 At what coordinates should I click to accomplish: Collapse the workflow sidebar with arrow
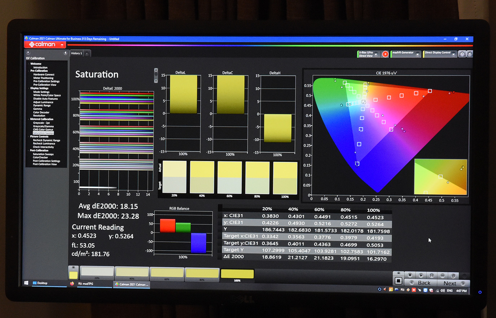point(65,53)
